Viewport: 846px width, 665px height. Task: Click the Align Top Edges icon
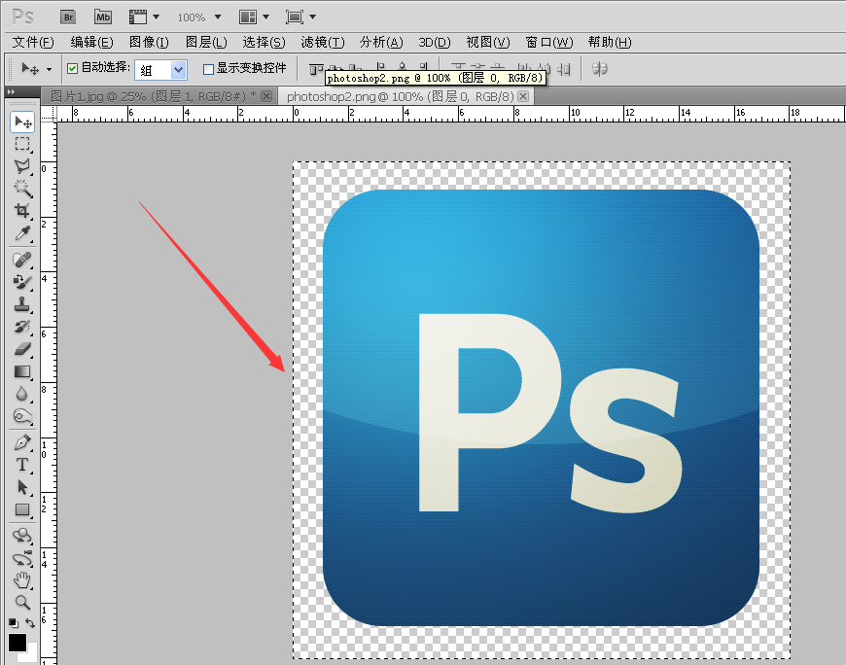pyautogui.click(x=316, y=69)
